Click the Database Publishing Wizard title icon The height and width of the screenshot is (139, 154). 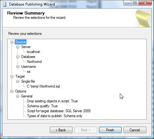point(5,4)
